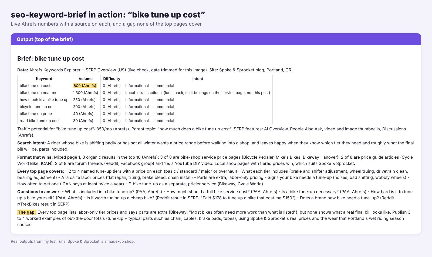Click the "1,300 (Ahrefs)" volume value
The height and width of the screenshot is (257, 432).
pyautogui.click(x=86, y=93)
